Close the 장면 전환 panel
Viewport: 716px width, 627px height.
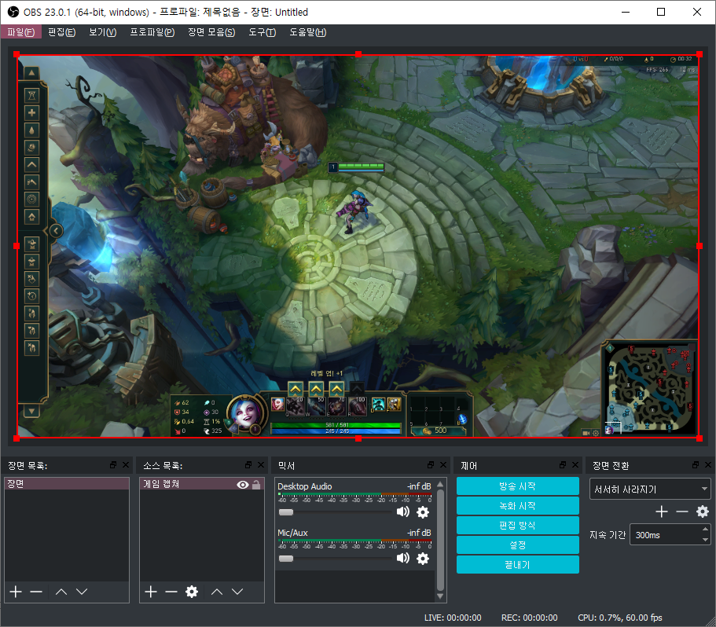708,464
